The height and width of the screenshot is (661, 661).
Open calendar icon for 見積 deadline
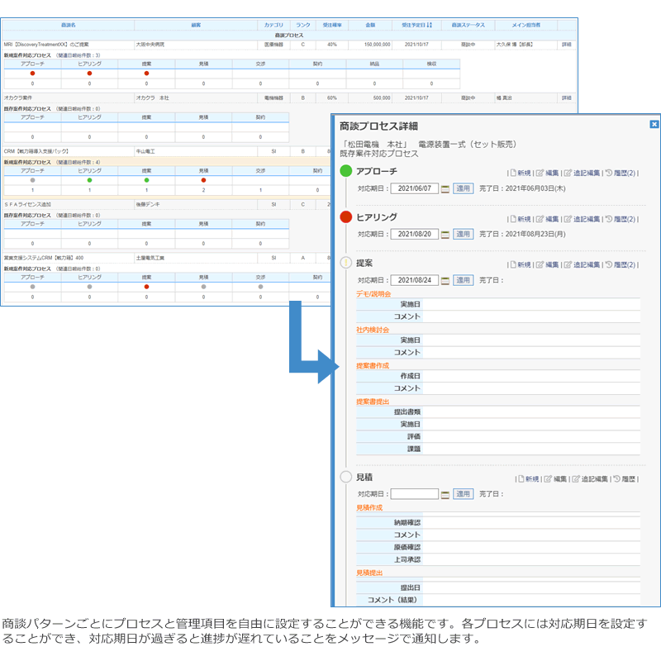click(x=445, y=494)
